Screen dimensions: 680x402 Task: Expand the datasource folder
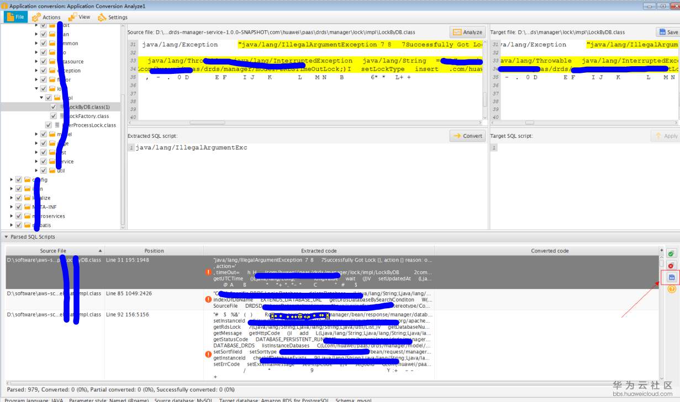pyautogui.click(x=37, y=61)
